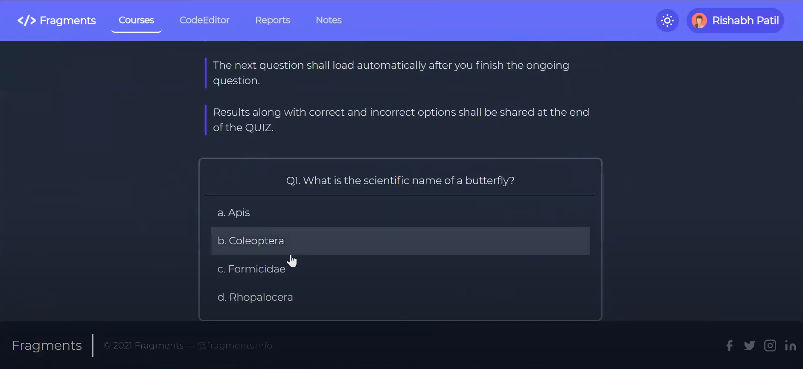
Task: Open the Rishabh Patil user menu
Action: (x=745, y=20)
